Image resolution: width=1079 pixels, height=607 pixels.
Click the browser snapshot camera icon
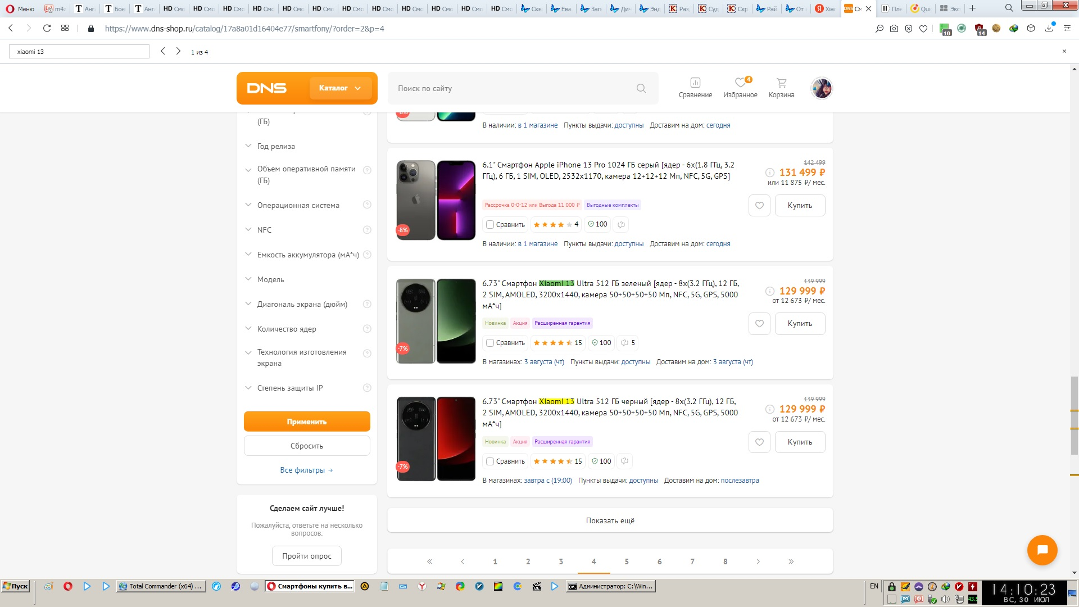point(894,28)
